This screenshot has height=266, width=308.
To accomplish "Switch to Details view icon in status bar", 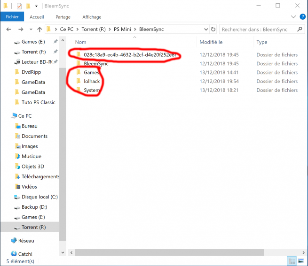I will (292, 261).
